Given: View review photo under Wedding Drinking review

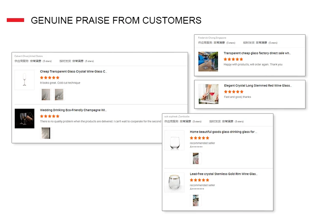Looking at the screenshot, I should [46, 133].
